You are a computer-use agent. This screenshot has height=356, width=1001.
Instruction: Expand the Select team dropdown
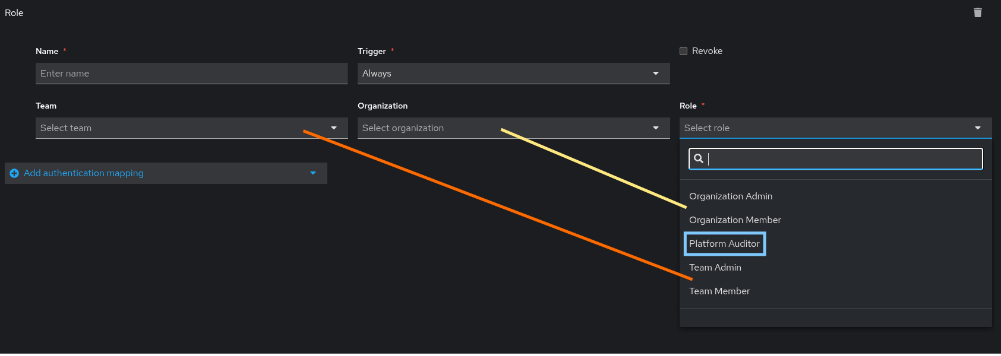coord(178,128)
